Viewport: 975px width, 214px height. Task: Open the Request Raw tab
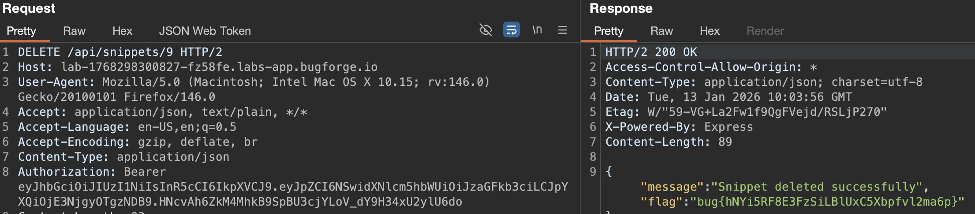[x=74, y=31]
